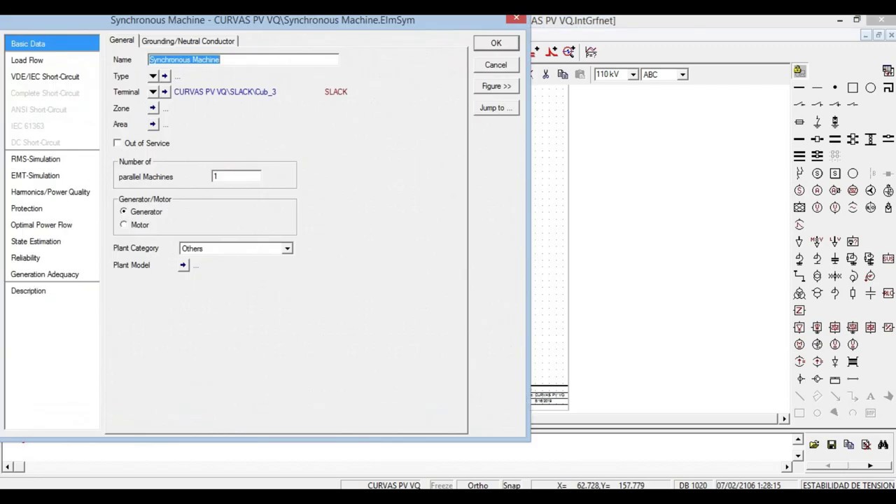The height and width of the screenshot is (504, 896).
Task: Click the Name input field
Action: (243, 59)
